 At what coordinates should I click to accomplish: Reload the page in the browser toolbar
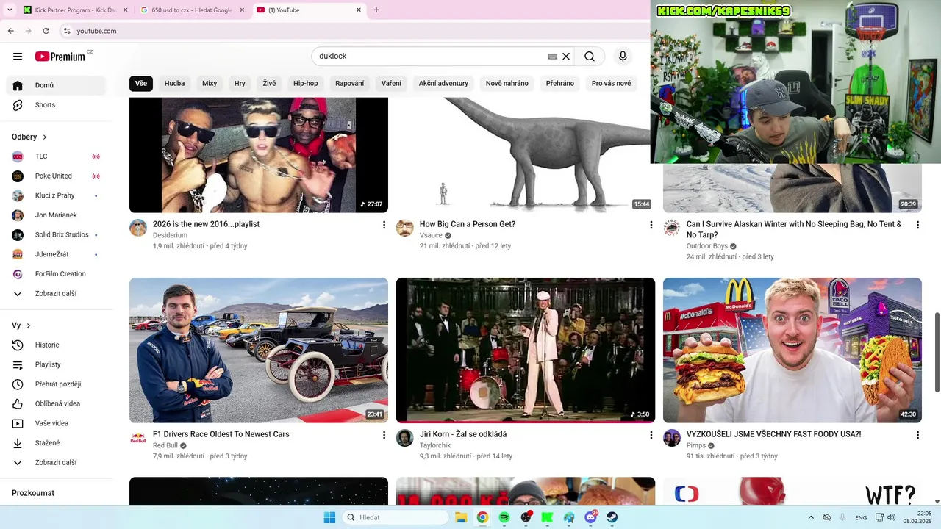(x=46, y=31)
